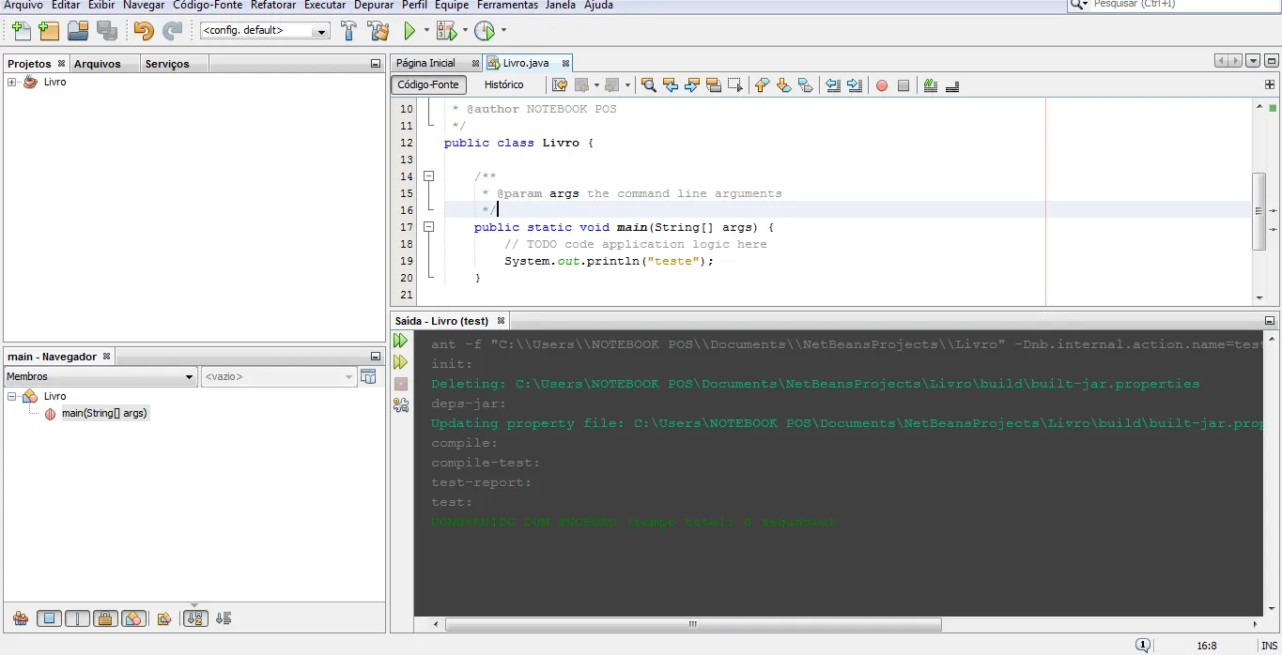Switch to the Página Inicial tab
The height and width of the screenshot is (655, 1282).
pos(425,64)
